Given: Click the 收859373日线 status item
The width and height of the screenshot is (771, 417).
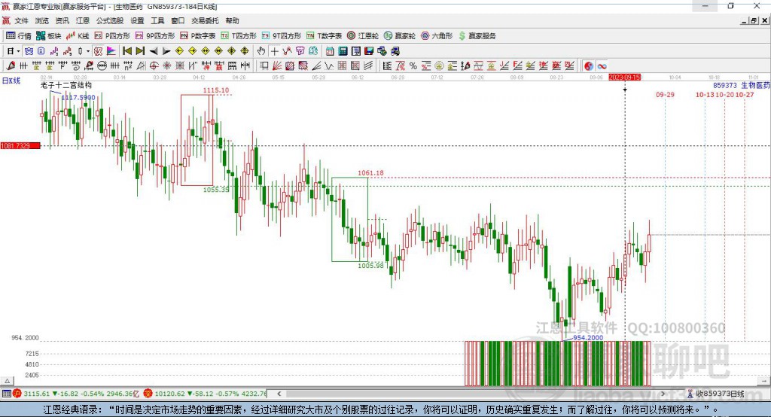Looking at the screenshot, I should [x=715, y=394].
